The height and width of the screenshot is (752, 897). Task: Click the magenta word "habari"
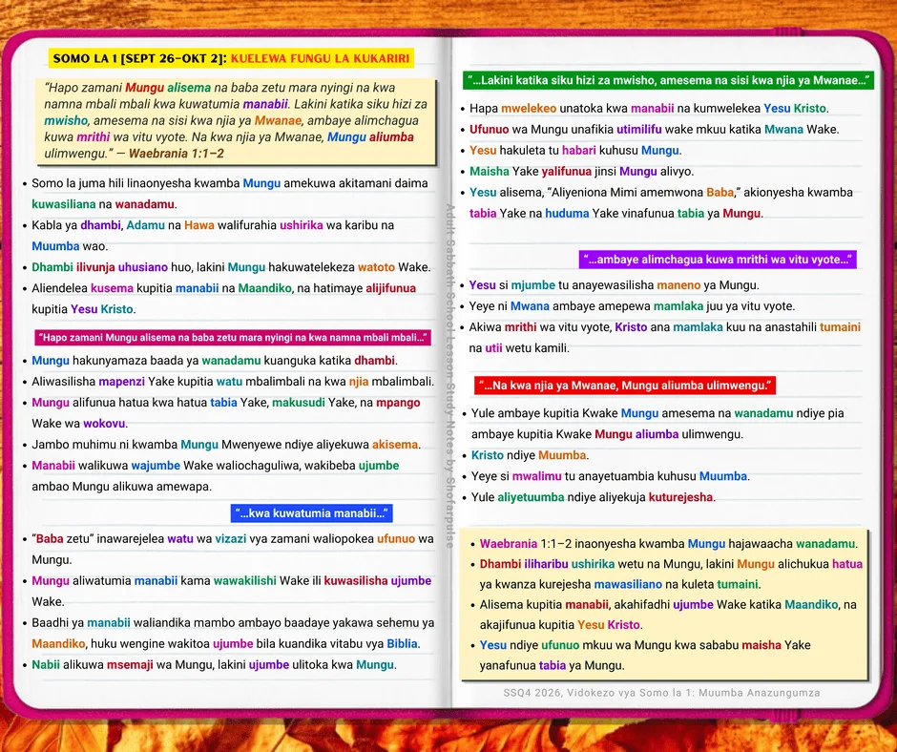point(579,151)
